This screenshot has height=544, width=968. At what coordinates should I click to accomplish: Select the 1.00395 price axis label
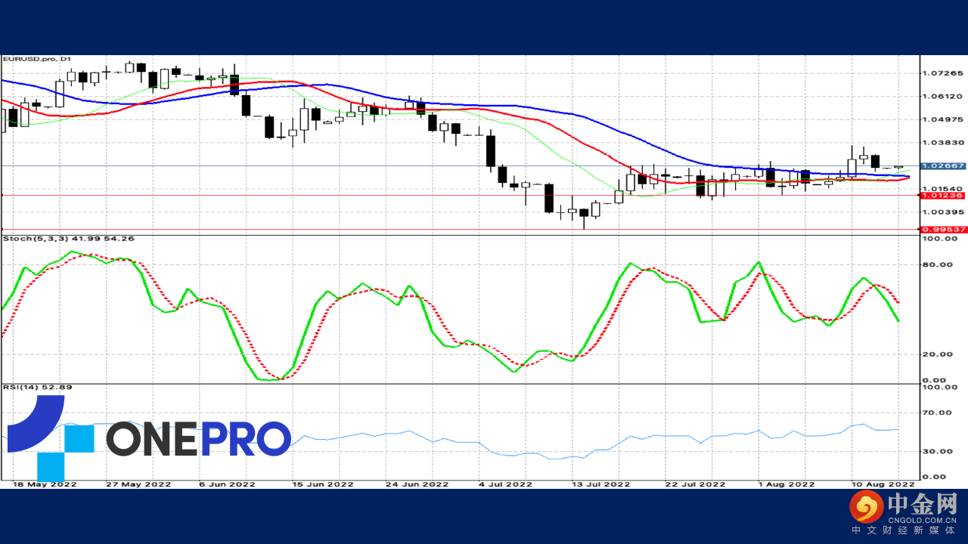pos(942,212)
